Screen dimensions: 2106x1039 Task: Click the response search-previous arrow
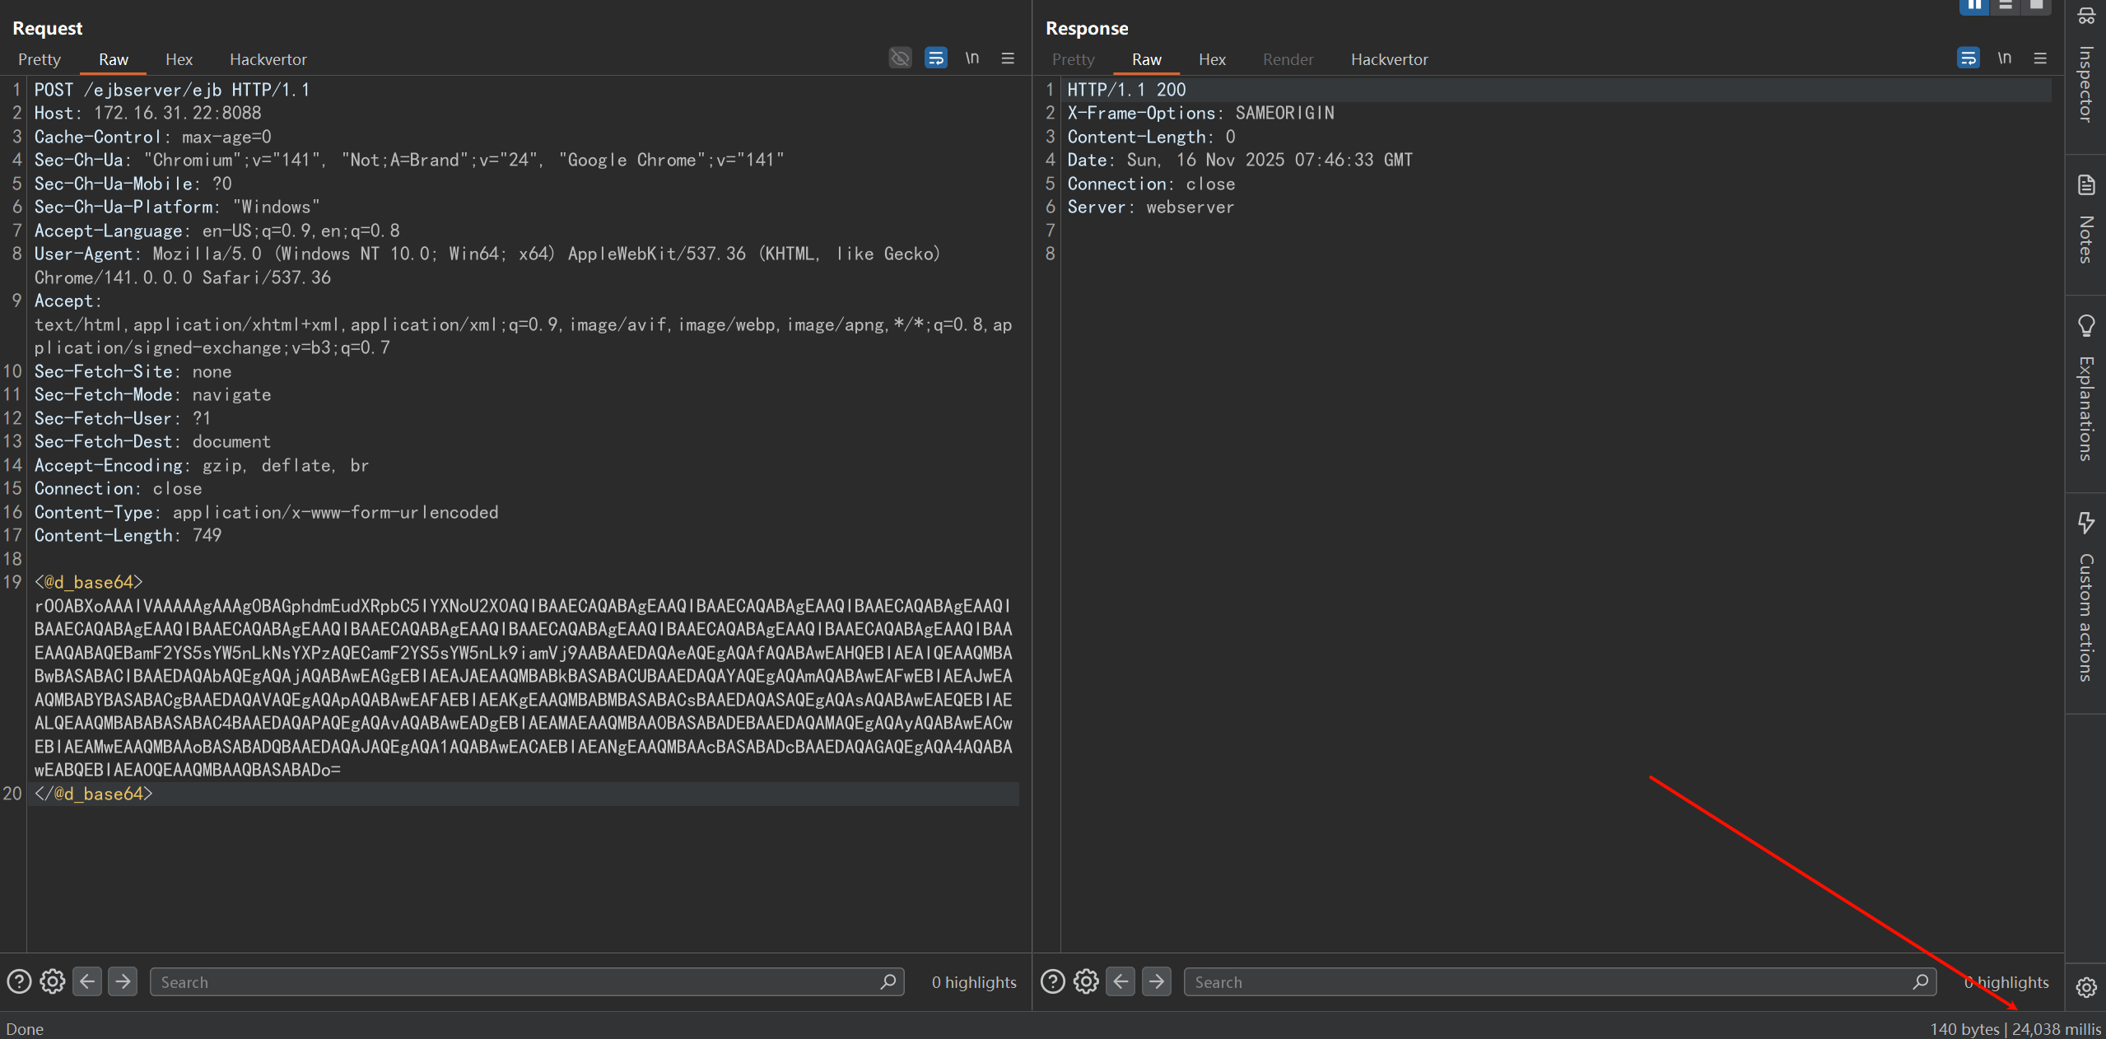click(x=1121, y=981)
